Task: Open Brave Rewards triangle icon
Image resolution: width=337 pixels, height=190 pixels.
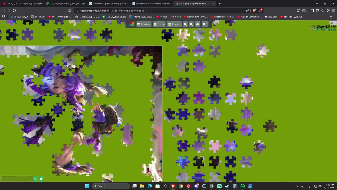Action: (x=260, y=11)
